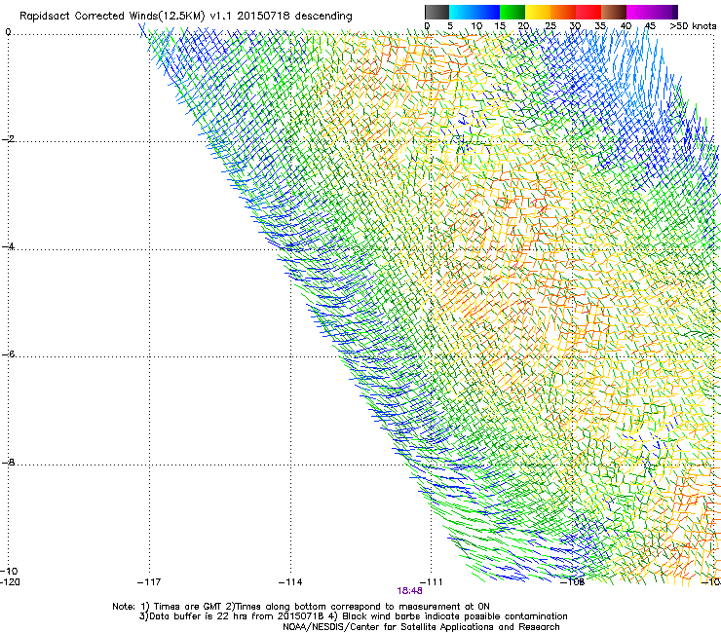Select the dark purple 45-50 knots band
Viewport: 721px width, 633px height.
pos(664,12)
